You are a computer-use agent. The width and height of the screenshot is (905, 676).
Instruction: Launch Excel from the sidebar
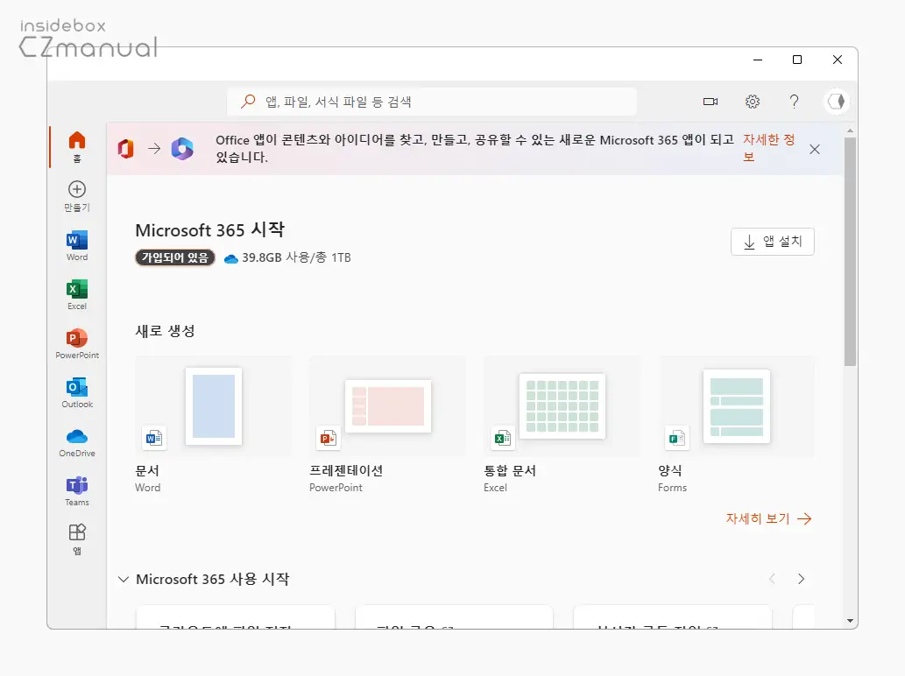(x=77, y=295)
